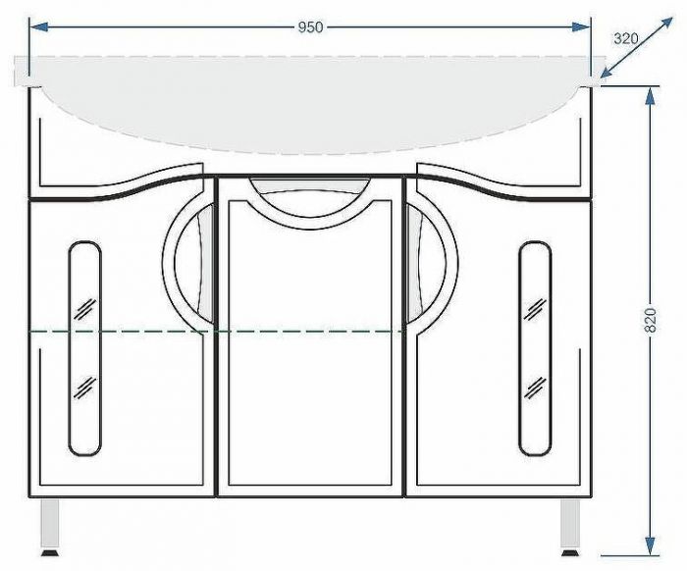The height and width of the screenshot is (571, 687).
Task: Click left arrowhead of width dimension
Action: pos(37,27)
